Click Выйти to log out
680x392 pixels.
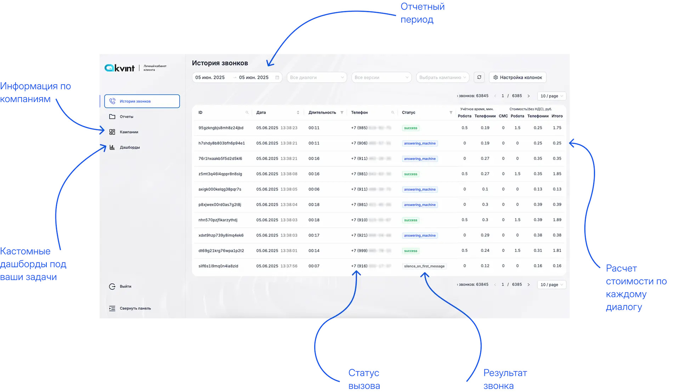125,286
